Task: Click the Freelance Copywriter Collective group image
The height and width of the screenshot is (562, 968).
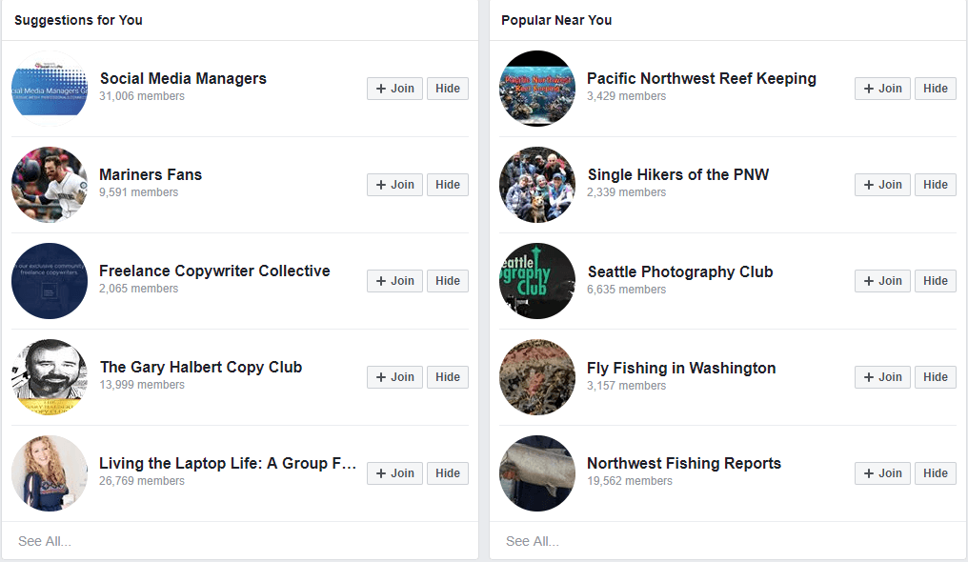Action: tap(49, 281)
